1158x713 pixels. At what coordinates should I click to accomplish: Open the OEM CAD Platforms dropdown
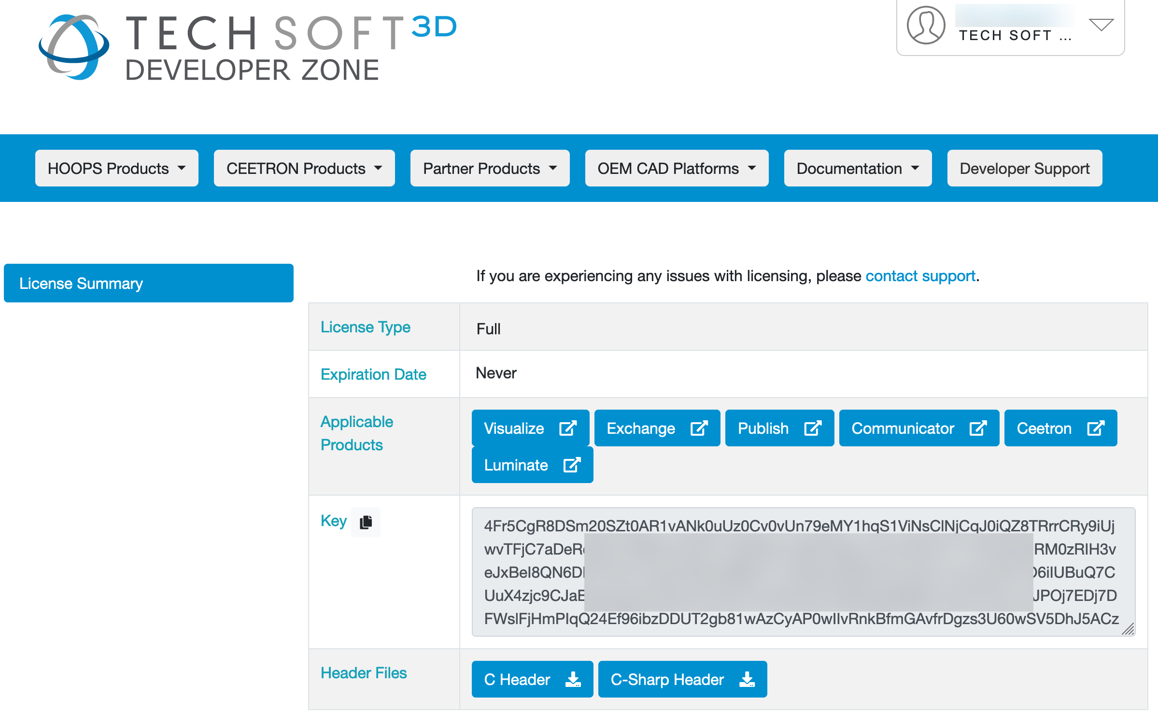click(x=677, y=168)
